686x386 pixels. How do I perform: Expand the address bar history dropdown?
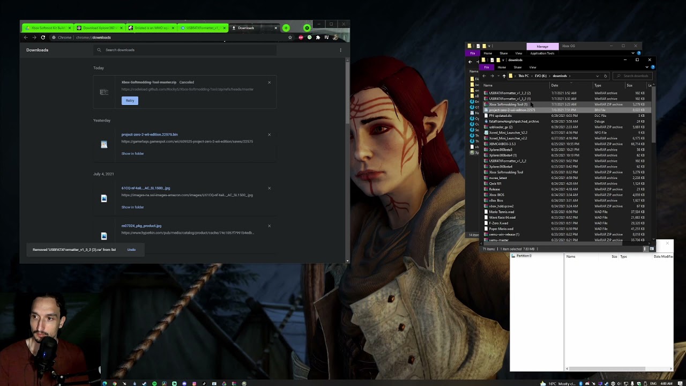[598, 76]
